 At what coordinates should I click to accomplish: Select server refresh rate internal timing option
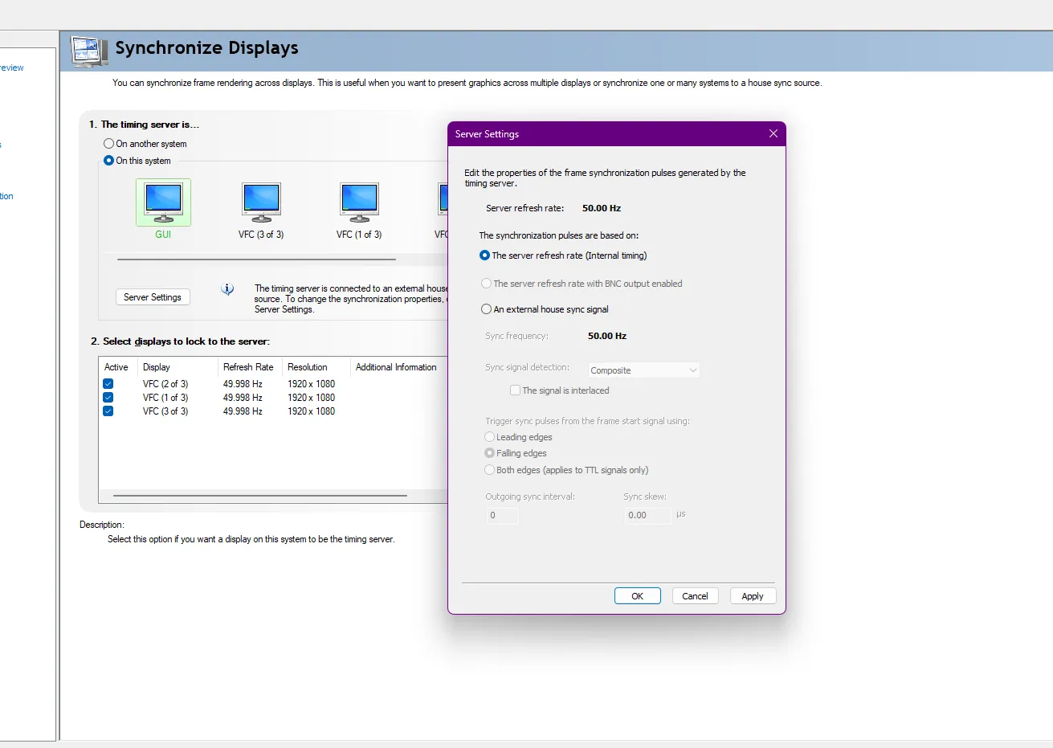485,255
